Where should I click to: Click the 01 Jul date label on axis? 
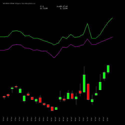coord(51,119)
